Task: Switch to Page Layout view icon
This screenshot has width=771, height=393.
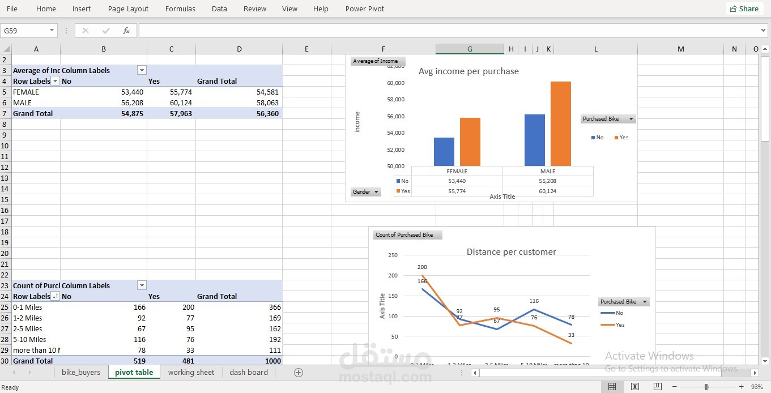Action: tap(635, 387)
